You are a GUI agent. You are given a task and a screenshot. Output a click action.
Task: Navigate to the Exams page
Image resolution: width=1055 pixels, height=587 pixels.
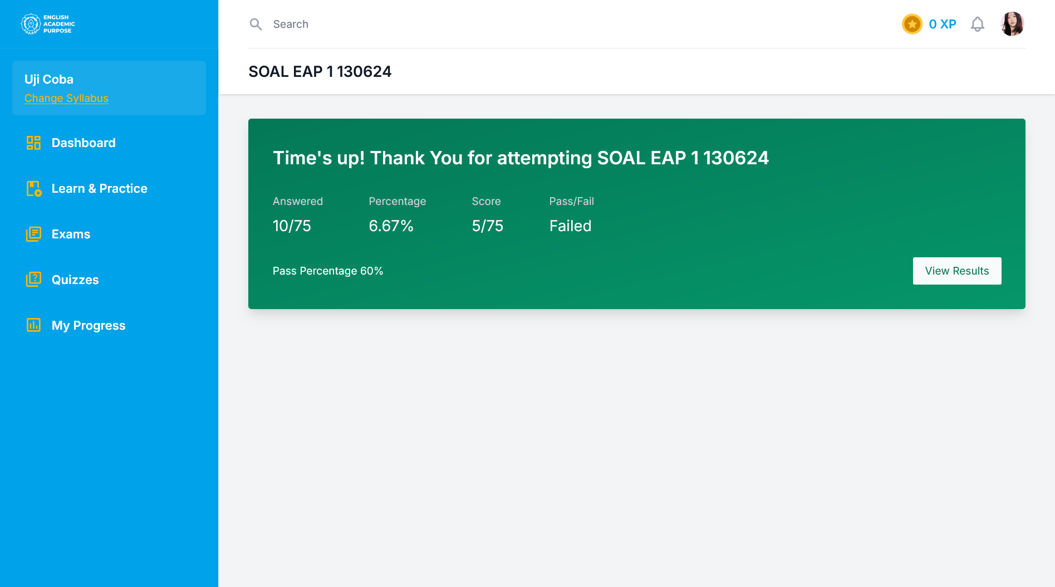coord(71,234)
